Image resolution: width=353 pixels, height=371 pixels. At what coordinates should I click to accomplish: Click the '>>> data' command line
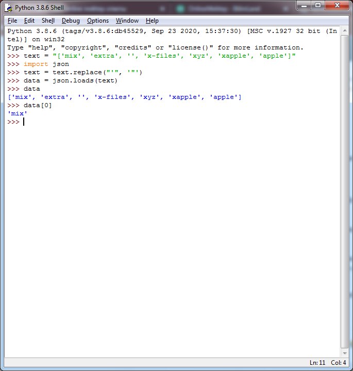click(24, 89)
